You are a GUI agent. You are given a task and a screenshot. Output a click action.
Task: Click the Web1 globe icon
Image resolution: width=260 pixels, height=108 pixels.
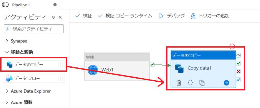point(93,70)
